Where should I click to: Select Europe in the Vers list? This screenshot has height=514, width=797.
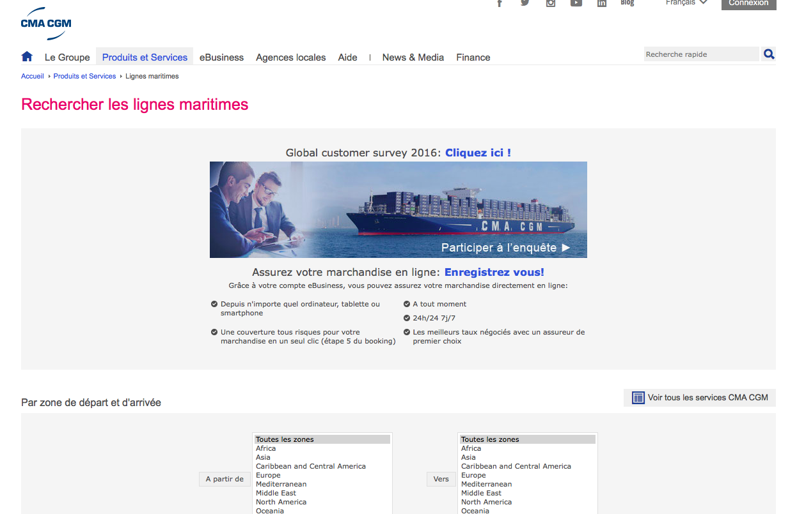[x=528, y=475]
